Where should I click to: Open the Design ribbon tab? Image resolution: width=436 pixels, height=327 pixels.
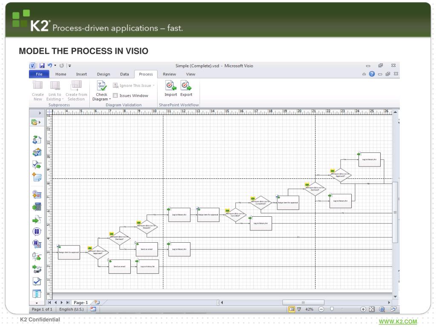pos(103,74)
